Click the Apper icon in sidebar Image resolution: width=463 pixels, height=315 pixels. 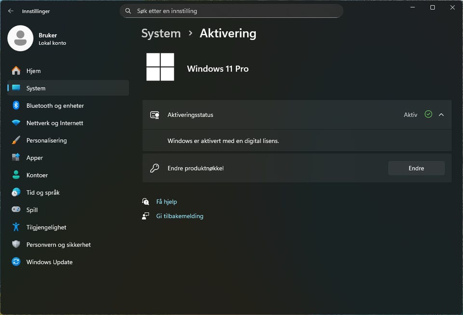16,158
